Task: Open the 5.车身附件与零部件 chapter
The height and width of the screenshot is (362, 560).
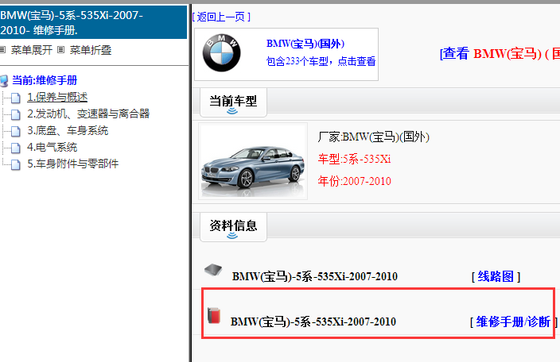Action: click(73, 164)
